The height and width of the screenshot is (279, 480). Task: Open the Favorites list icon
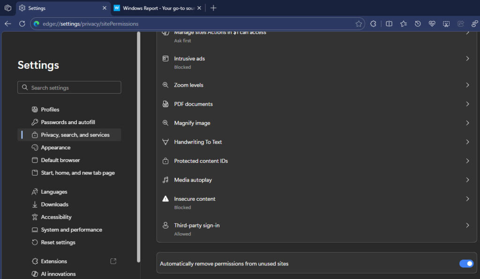[404, 23]
